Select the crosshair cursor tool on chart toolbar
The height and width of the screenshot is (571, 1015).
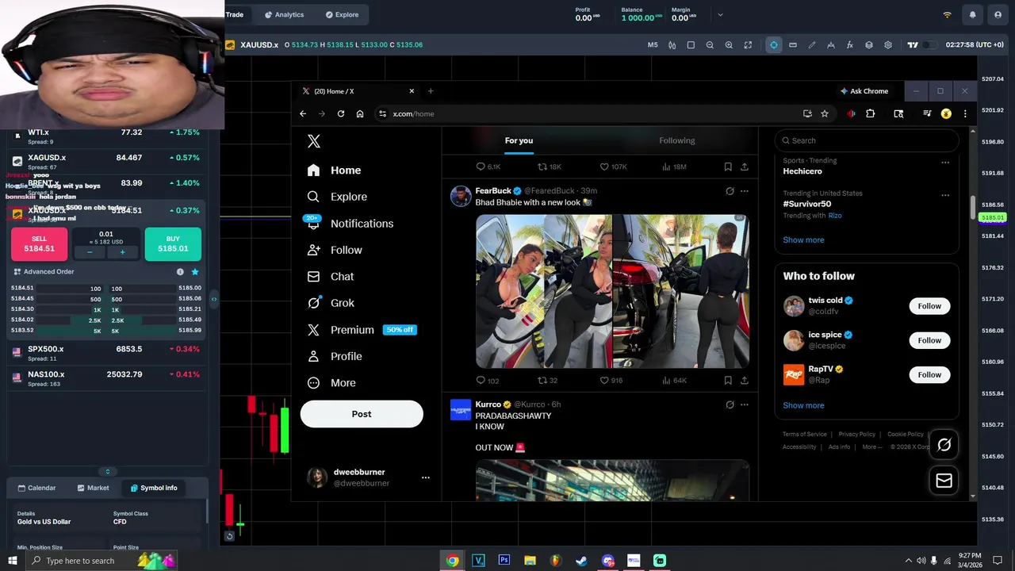[x=774, y=45]
